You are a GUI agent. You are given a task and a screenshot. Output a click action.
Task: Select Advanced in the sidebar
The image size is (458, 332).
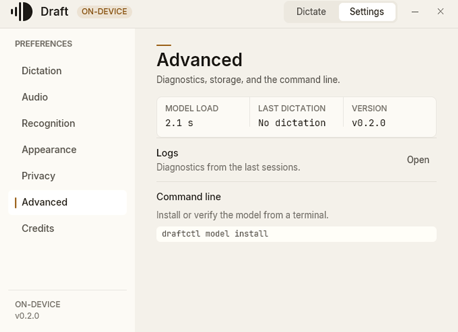67,202
